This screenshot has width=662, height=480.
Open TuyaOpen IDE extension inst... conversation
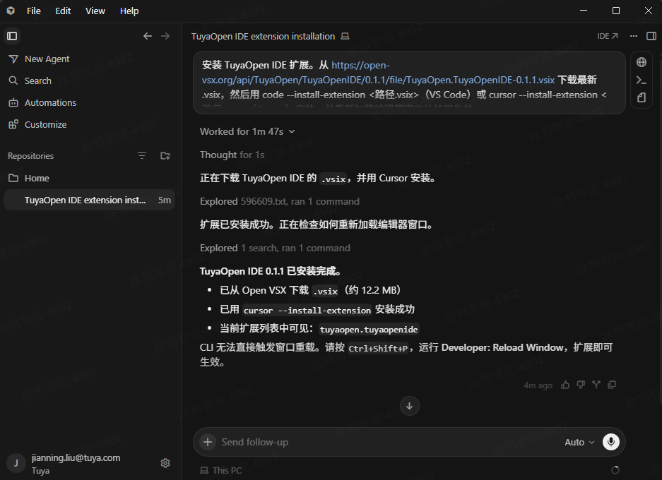pos(89,200)
